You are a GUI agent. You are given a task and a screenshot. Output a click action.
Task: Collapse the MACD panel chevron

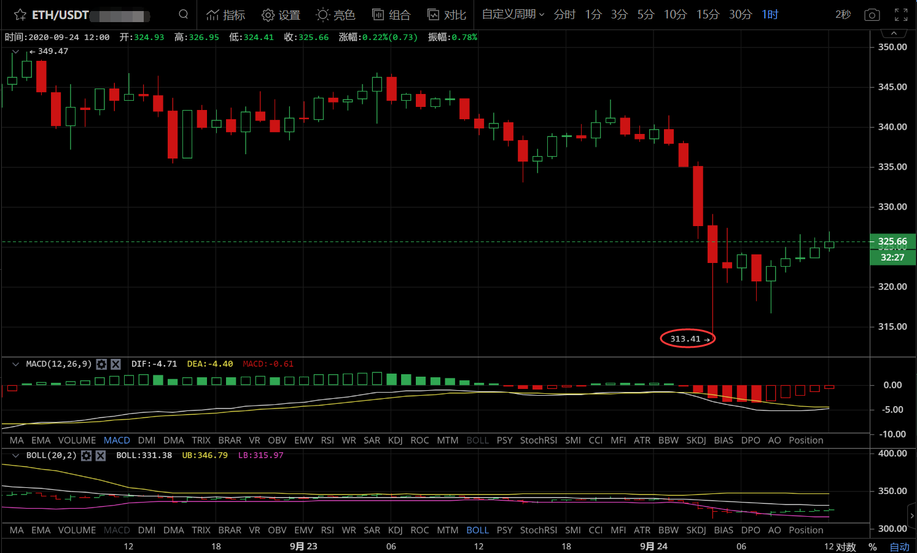[x=15, y=364]
